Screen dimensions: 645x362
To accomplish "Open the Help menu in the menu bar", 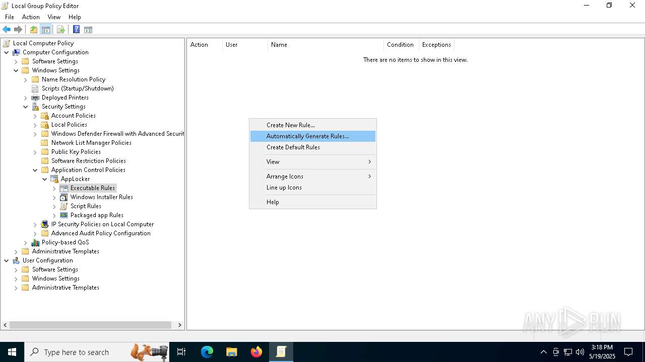I will click(x=75, y=17).
